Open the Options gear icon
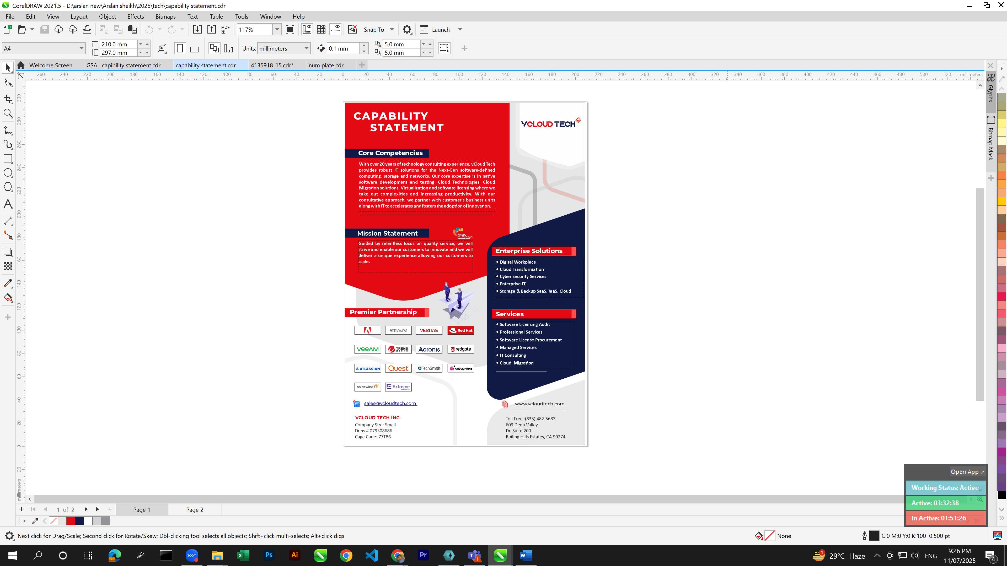This screenshot has width=1007, height=566. [407, 29]
